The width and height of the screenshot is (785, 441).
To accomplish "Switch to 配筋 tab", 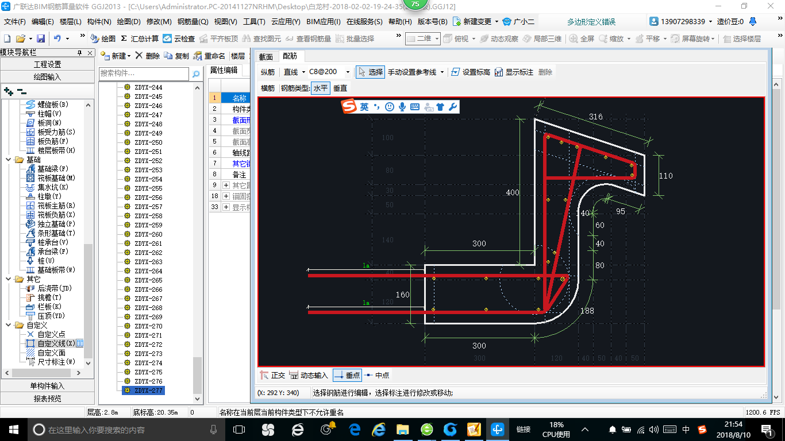I will (x=290, y=56).
